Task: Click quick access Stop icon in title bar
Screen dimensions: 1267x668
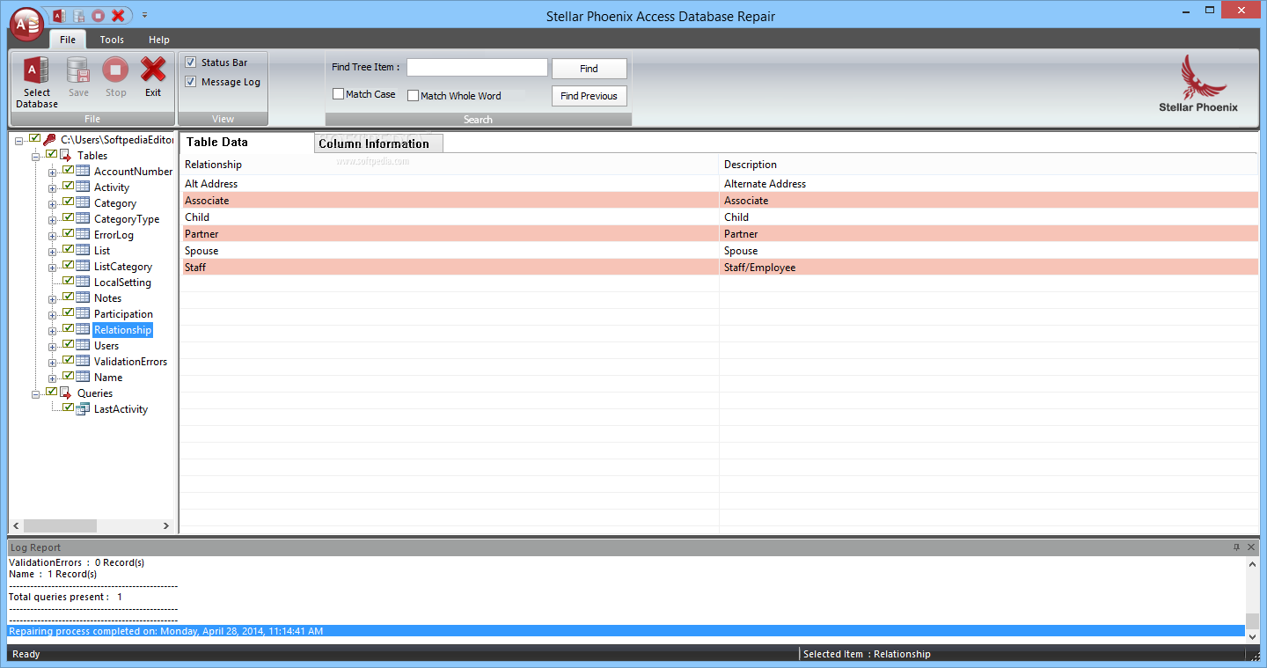Action: (x=99, y=15)
